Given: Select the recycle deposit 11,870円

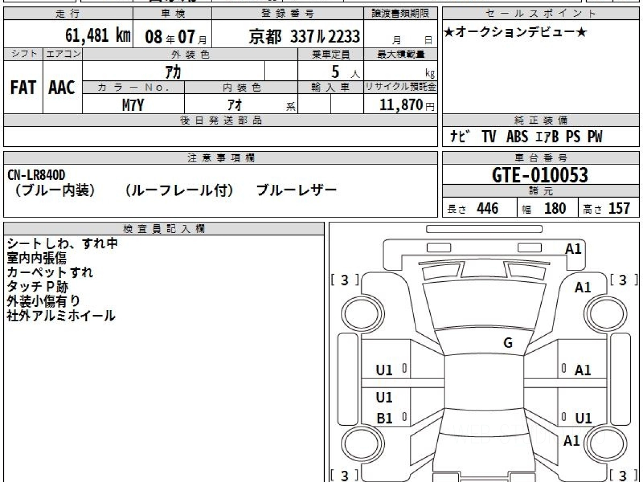Looking at the screenshot, I should (407, 105).
